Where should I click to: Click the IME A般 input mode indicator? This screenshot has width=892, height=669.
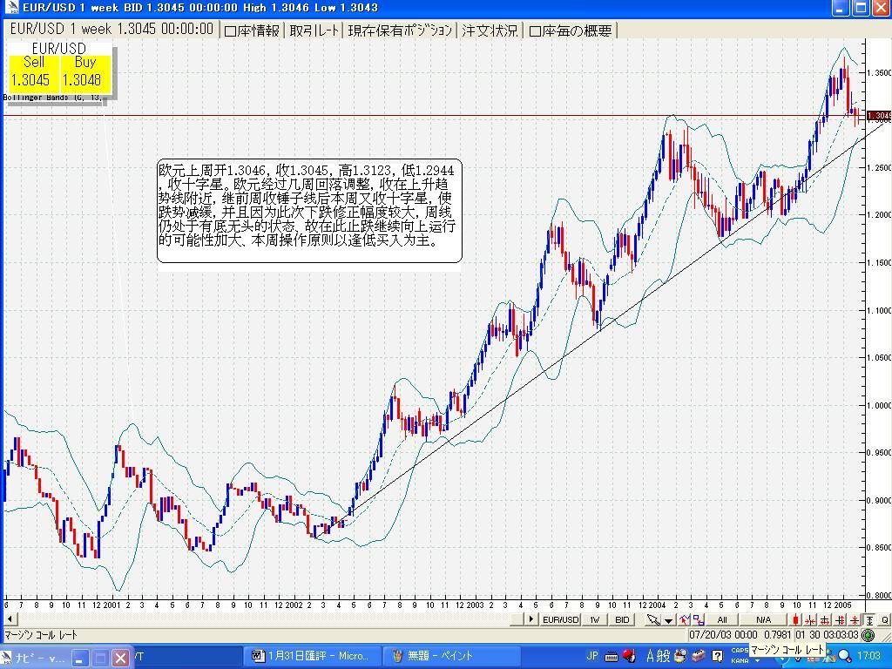[659, 656]
